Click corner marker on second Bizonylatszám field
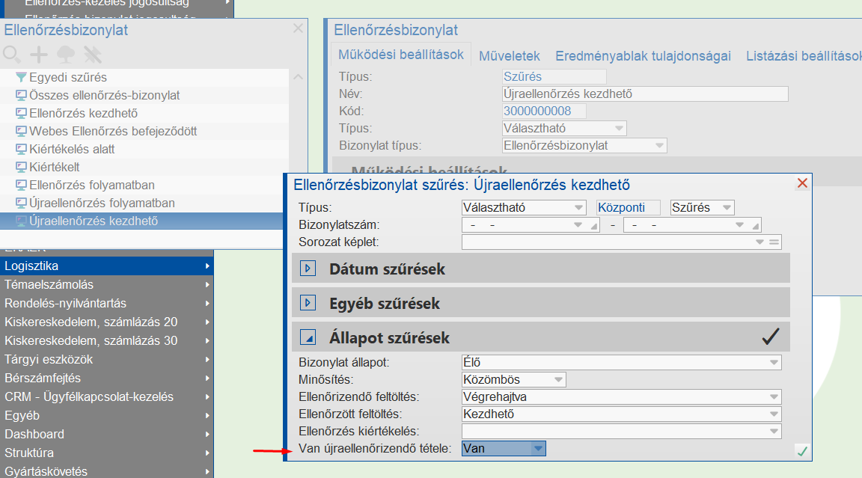Viewport: 862px width, 478px height. pyautogui.click(x=756, y=227)
